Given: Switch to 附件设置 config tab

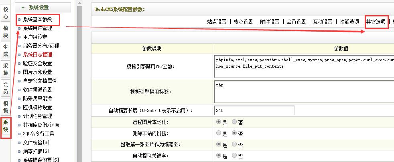Looking at the screenshot, I should click(x=270, y=22).
